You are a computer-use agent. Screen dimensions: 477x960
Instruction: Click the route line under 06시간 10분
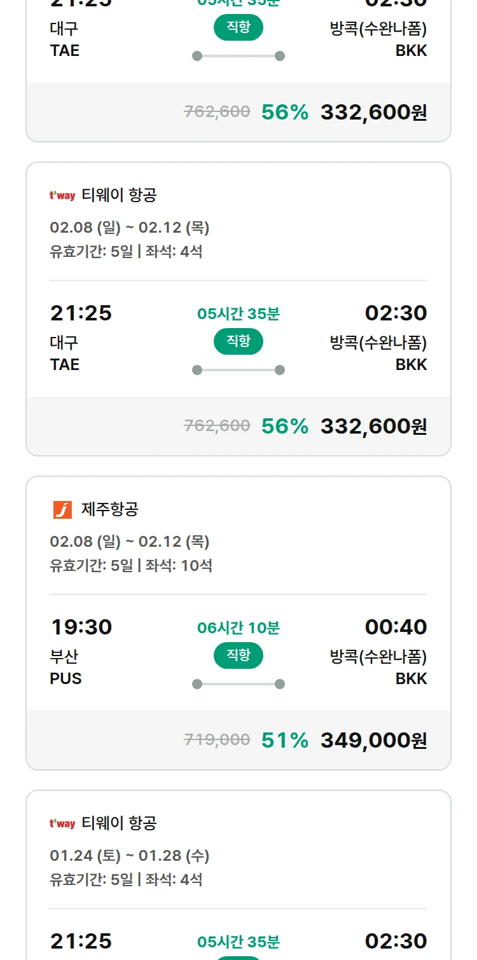(x=238, y=684)
